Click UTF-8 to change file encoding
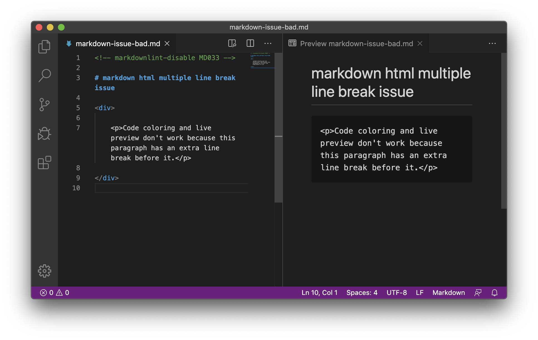The width and height of the screenshot is (538, 340). pos(397,292)
